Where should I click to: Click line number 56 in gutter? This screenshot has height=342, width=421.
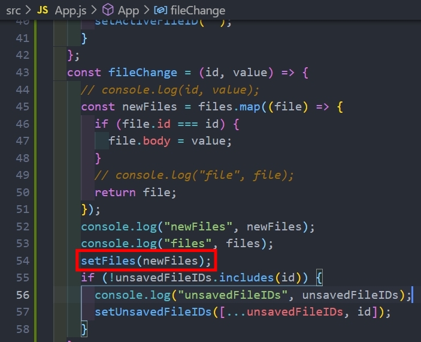pos(22,295)
